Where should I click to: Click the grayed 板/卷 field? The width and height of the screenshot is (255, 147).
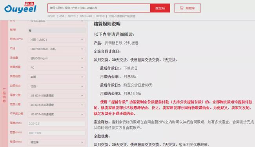pos(56,30)
